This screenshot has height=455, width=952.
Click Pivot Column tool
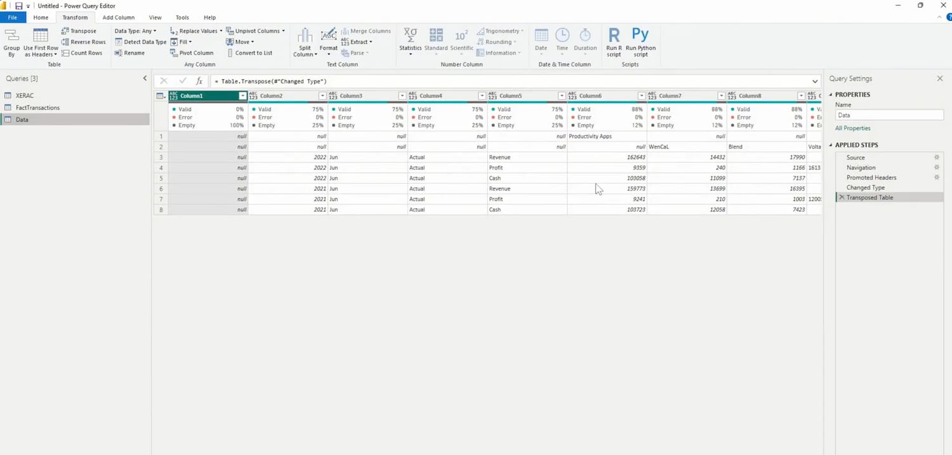pyautogui.click(x=192, y=53)
